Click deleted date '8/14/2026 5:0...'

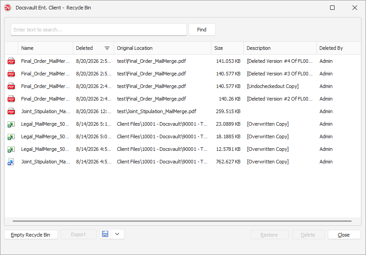[x=93, y=137]
